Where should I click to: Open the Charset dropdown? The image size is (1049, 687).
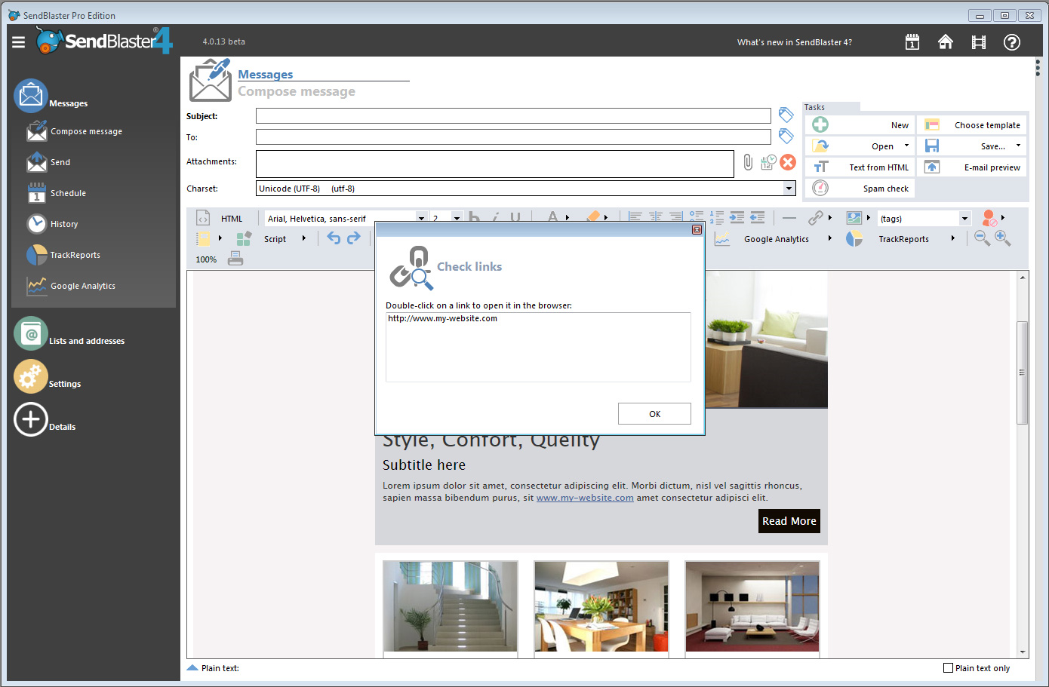(789, 189)
